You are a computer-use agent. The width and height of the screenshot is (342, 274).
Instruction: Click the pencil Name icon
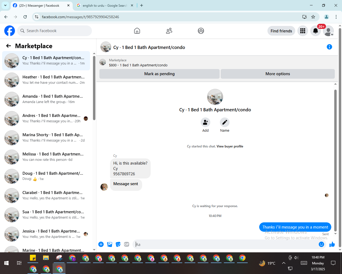click(x=225, y=122)
